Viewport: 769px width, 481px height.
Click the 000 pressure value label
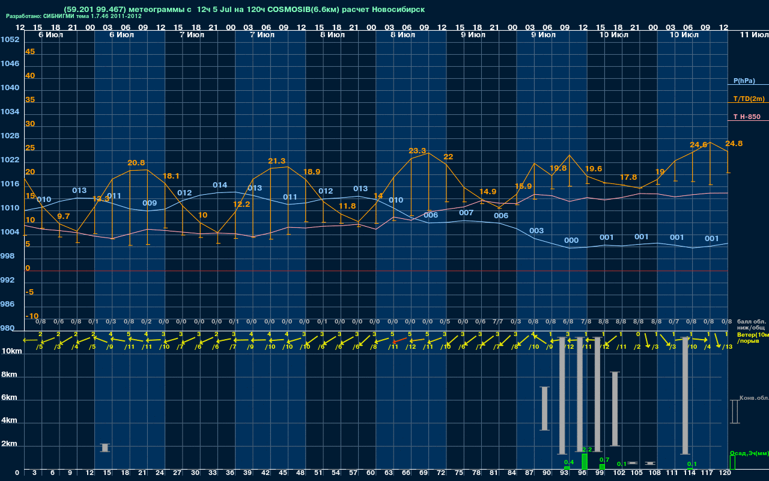pos(571,240)
